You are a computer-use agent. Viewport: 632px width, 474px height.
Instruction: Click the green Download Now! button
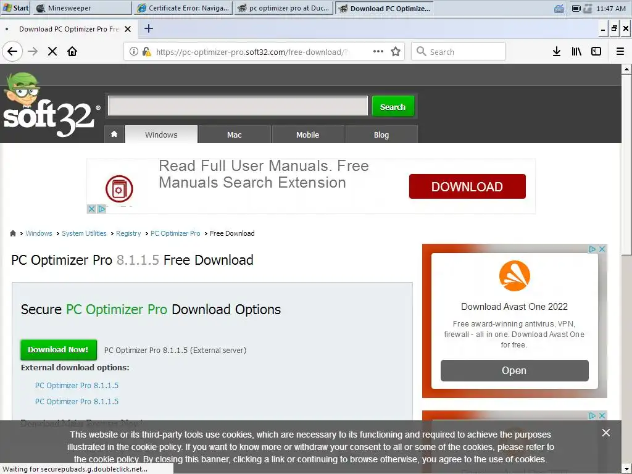coord(59,350)
